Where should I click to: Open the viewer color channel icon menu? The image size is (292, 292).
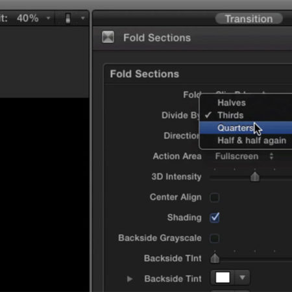68,18
